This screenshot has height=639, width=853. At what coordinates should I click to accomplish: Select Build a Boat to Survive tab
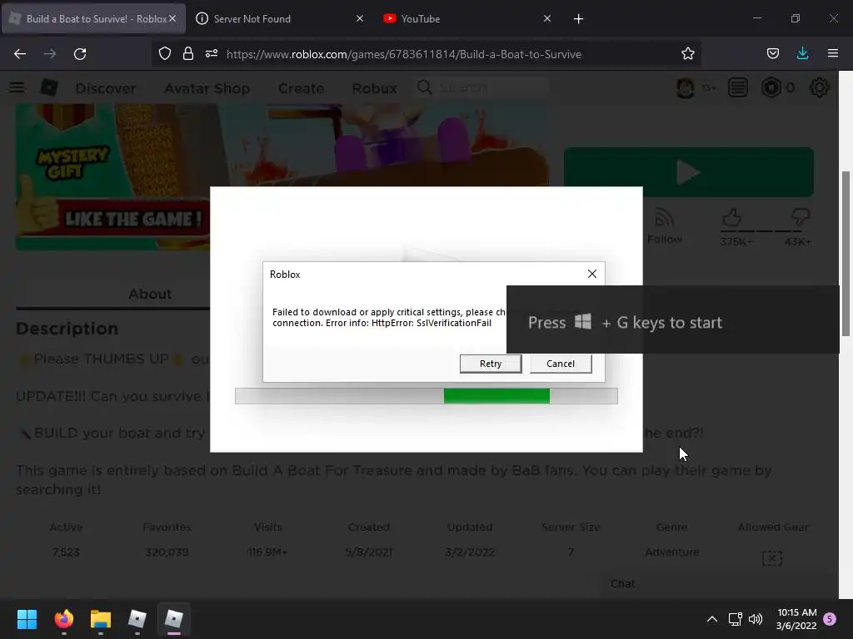pyautogui.click(x=93, y=19)
